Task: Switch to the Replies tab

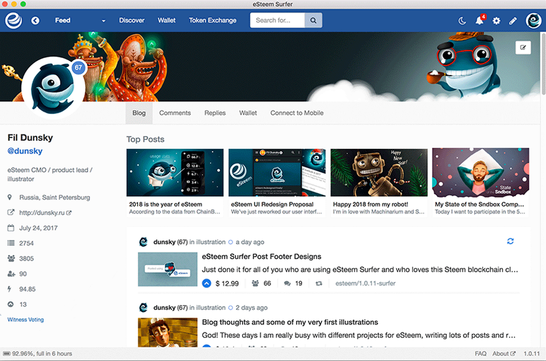Action: coord(215,113)
